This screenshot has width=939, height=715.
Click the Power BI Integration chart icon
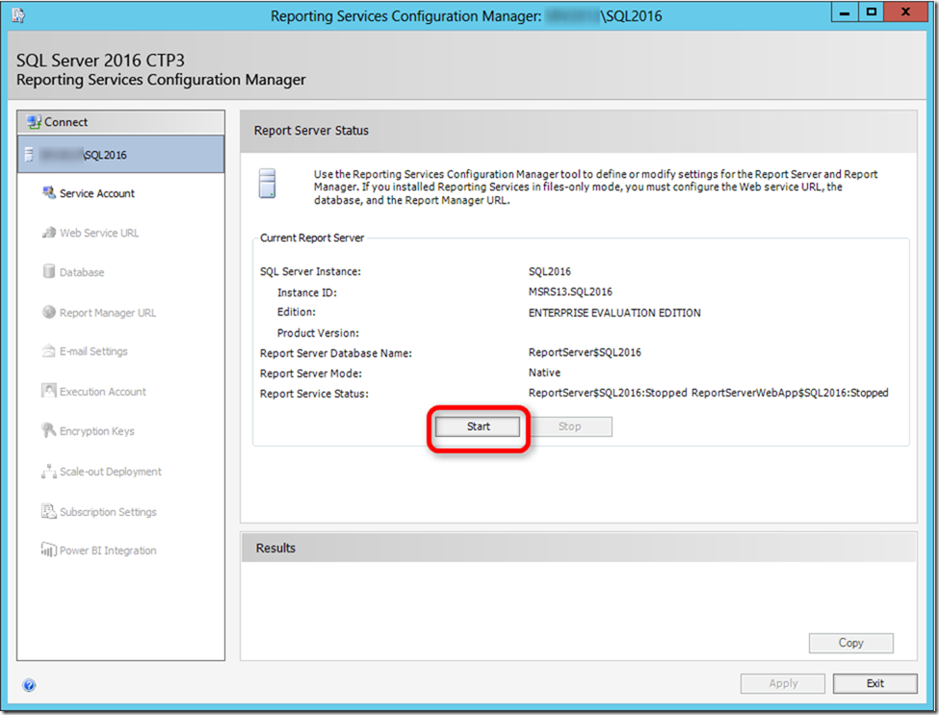49,549
